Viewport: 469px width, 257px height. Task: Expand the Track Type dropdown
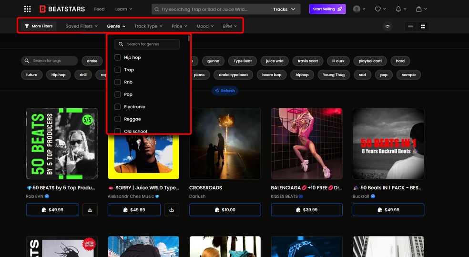(148, 26)
